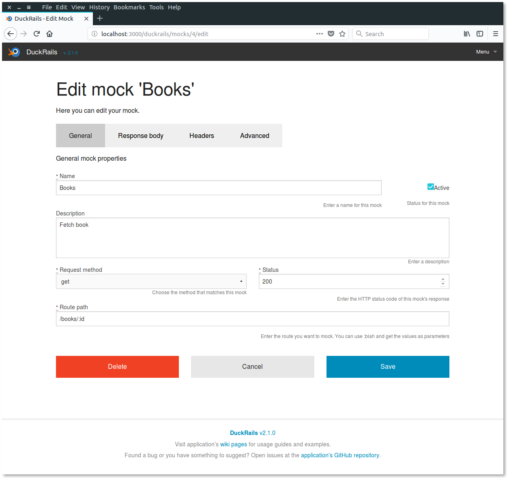This screenshot has height=478, width=507.
Task: Open a new tab with the plus icon
Action: [x=100, y=18]
